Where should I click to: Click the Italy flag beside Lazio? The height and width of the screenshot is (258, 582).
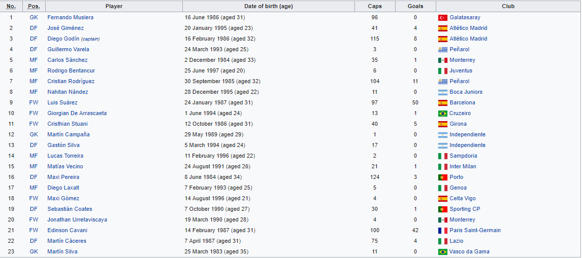[x=442, y=241]
